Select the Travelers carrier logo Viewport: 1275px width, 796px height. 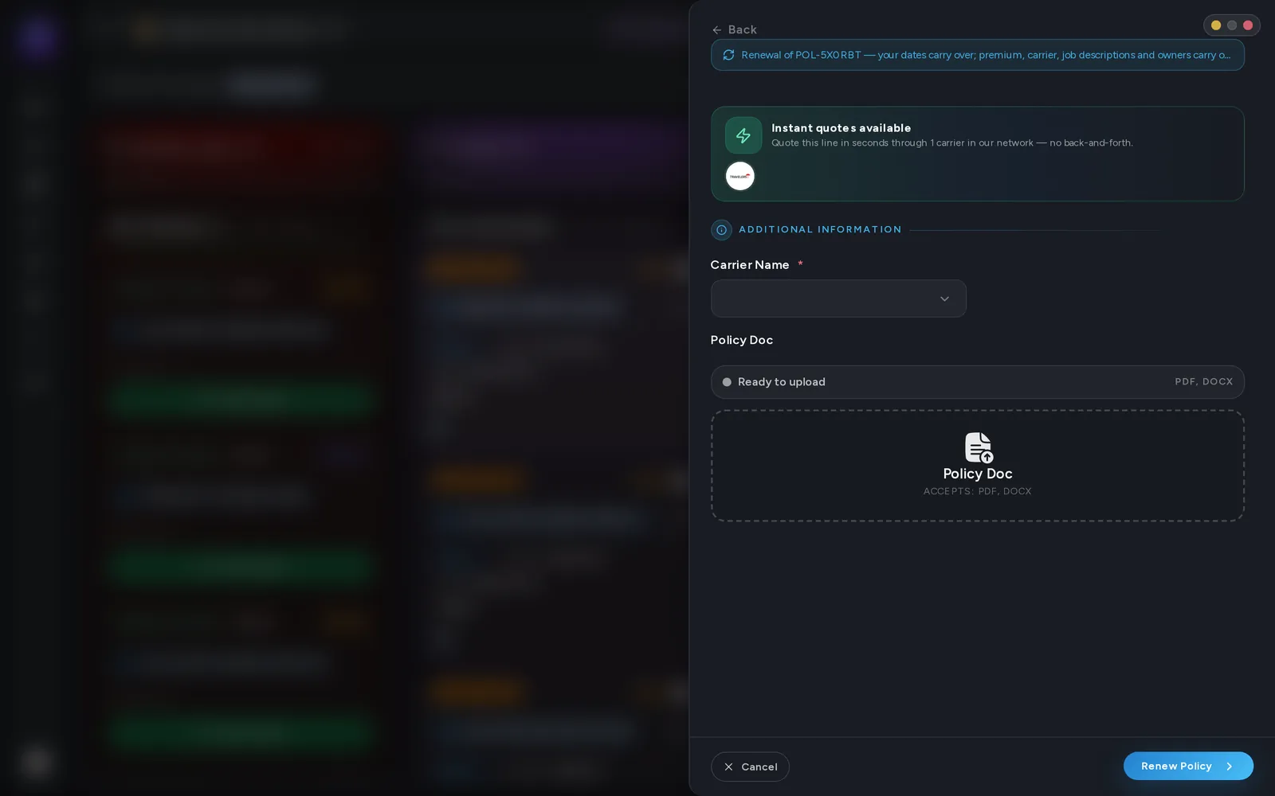740,176
